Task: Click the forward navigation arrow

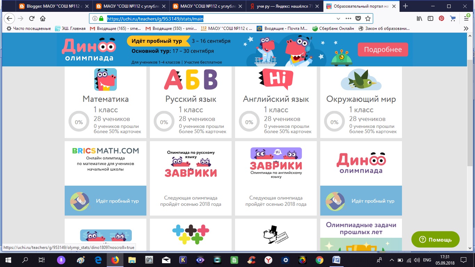Action: point(21,19)
